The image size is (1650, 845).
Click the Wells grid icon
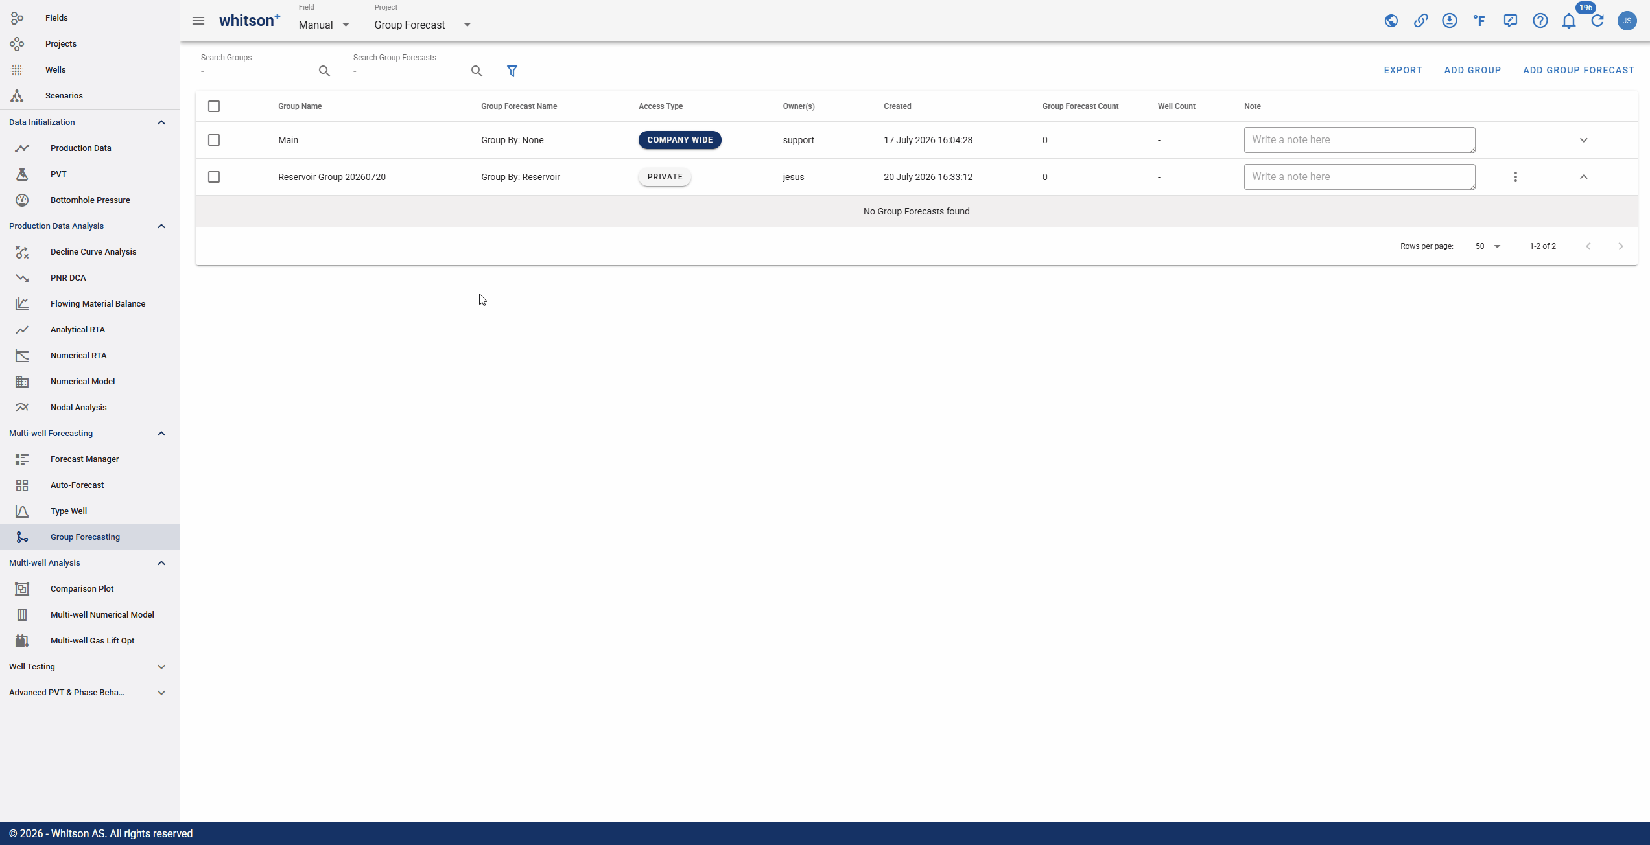click(x=17, y=70)
